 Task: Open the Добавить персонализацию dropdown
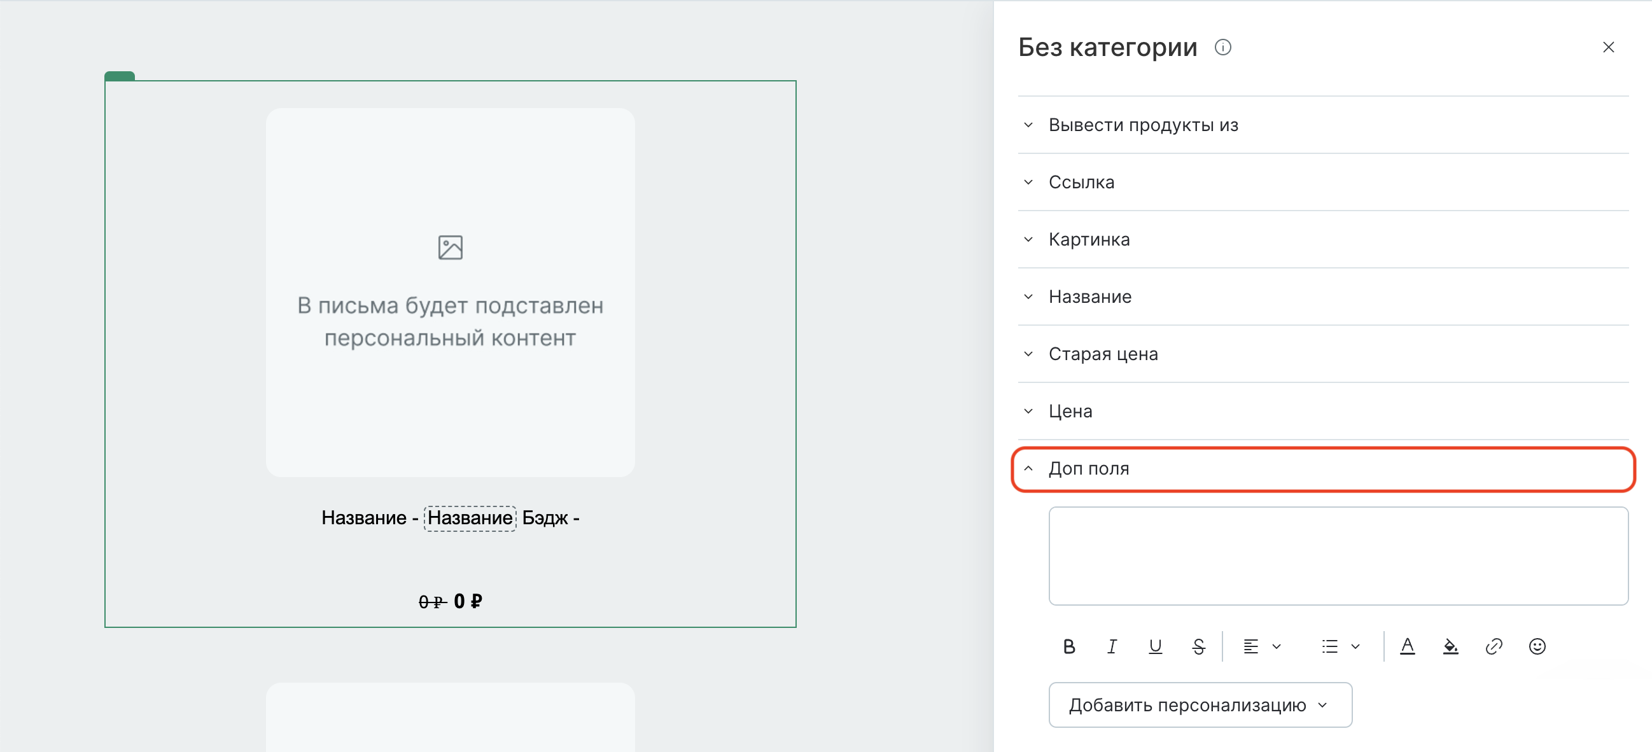click(1200, 704)
